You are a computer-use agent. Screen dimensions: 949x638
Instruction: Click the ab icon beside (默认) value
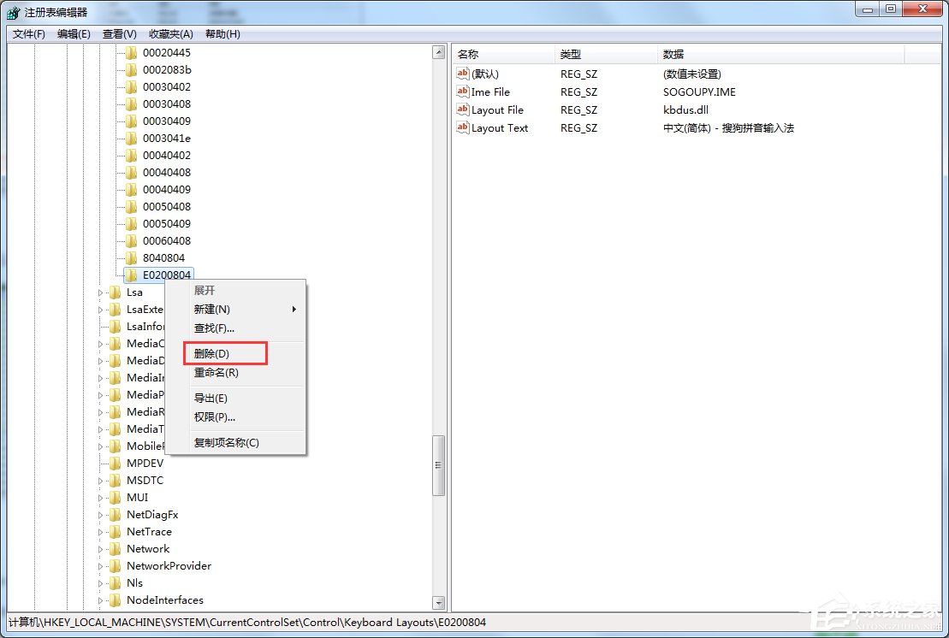point(461,74)
